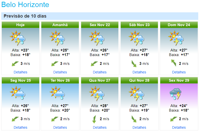Open Detalhes for Sex Nov 29
200x138 pixels.
pos(179,127)
